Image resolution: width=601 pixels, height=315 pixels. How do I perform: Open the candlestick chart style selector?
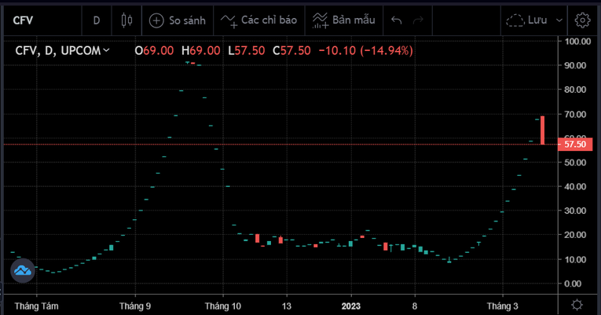[126, 20]
